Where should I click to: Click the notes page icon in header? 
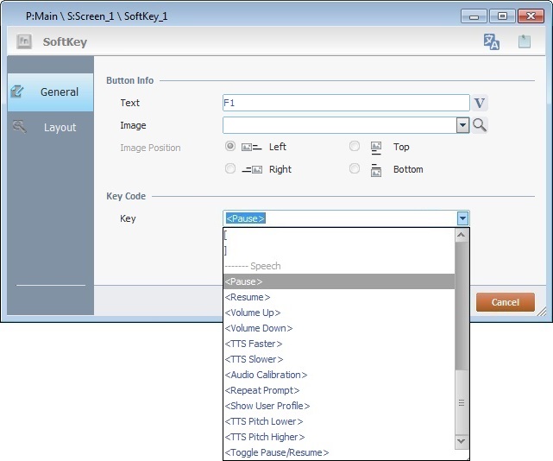pos(524,41)
